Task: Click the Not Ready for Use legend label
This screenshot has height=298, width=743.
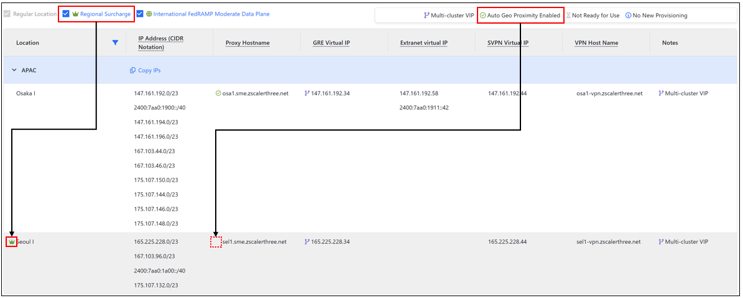Action: tap(596, 16)
